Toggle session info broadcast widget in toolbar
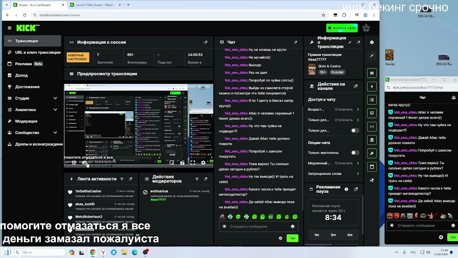Viewport: 458px width, 258px height. coord(372,126)
